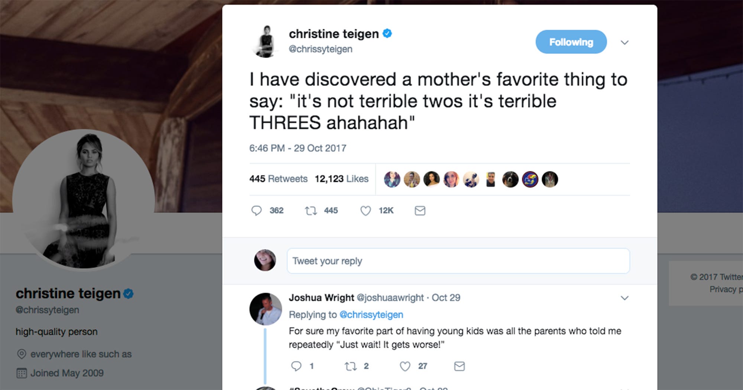This screenshot has height=390, width=743.
Task: Open the Oct 29 timestamp on Joshua's reply
Action: click(446, 298)
